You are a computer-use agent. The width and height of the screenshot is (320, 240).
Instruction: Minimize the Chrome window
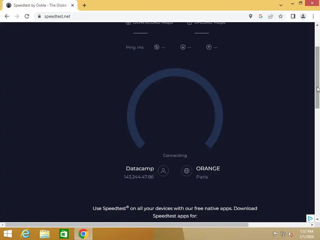pos(292,3)
